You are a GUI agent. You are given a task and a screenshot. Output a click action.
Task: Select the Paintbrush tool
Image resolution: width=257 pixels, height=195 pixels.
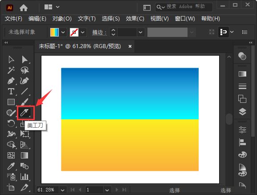point(24,102)
